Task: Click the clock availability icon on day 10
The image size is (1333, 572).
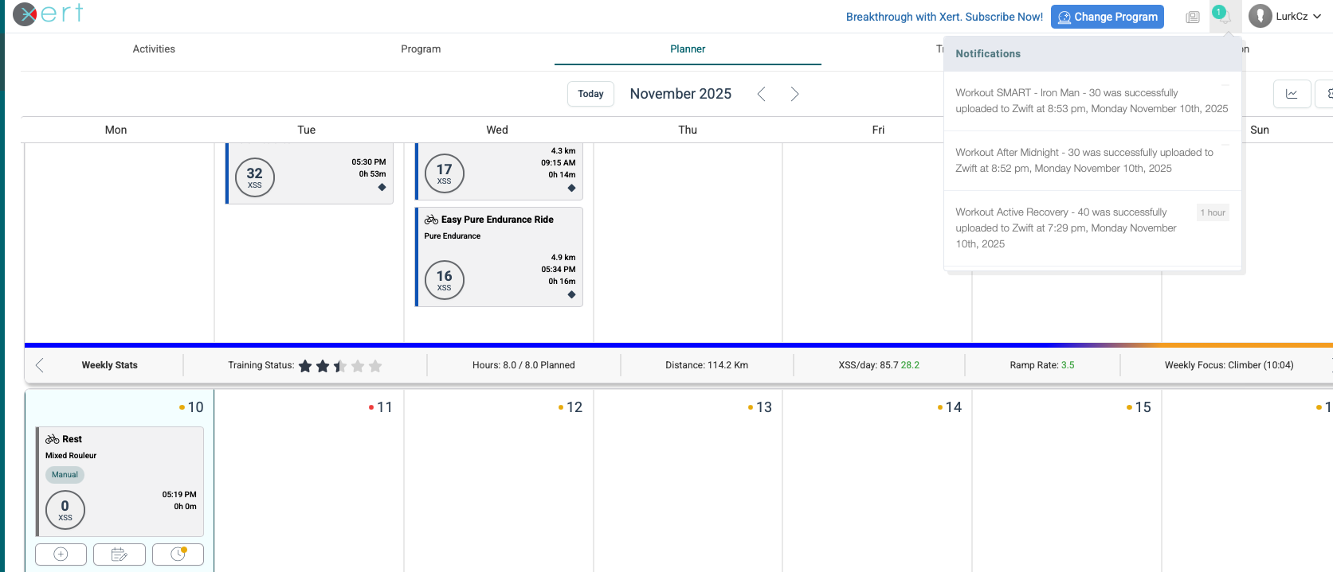Action: (x=178, y=554)
